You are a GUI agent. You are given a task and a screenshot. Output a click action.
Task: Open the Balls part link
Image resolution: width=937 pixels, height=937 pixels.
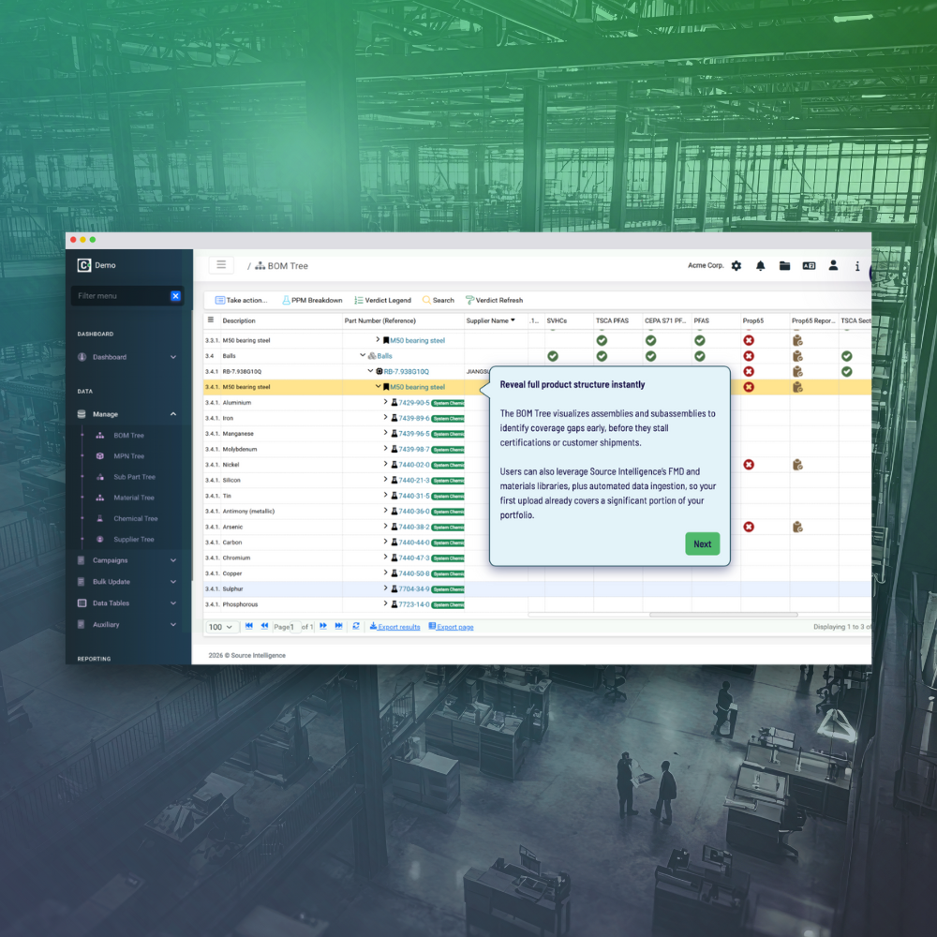pyautogui.click(x=385, y=356)
